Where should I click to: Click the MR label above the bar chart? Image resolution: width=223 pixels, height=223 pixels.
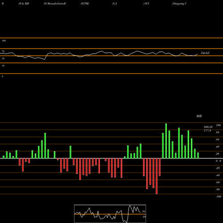[199, 116]
